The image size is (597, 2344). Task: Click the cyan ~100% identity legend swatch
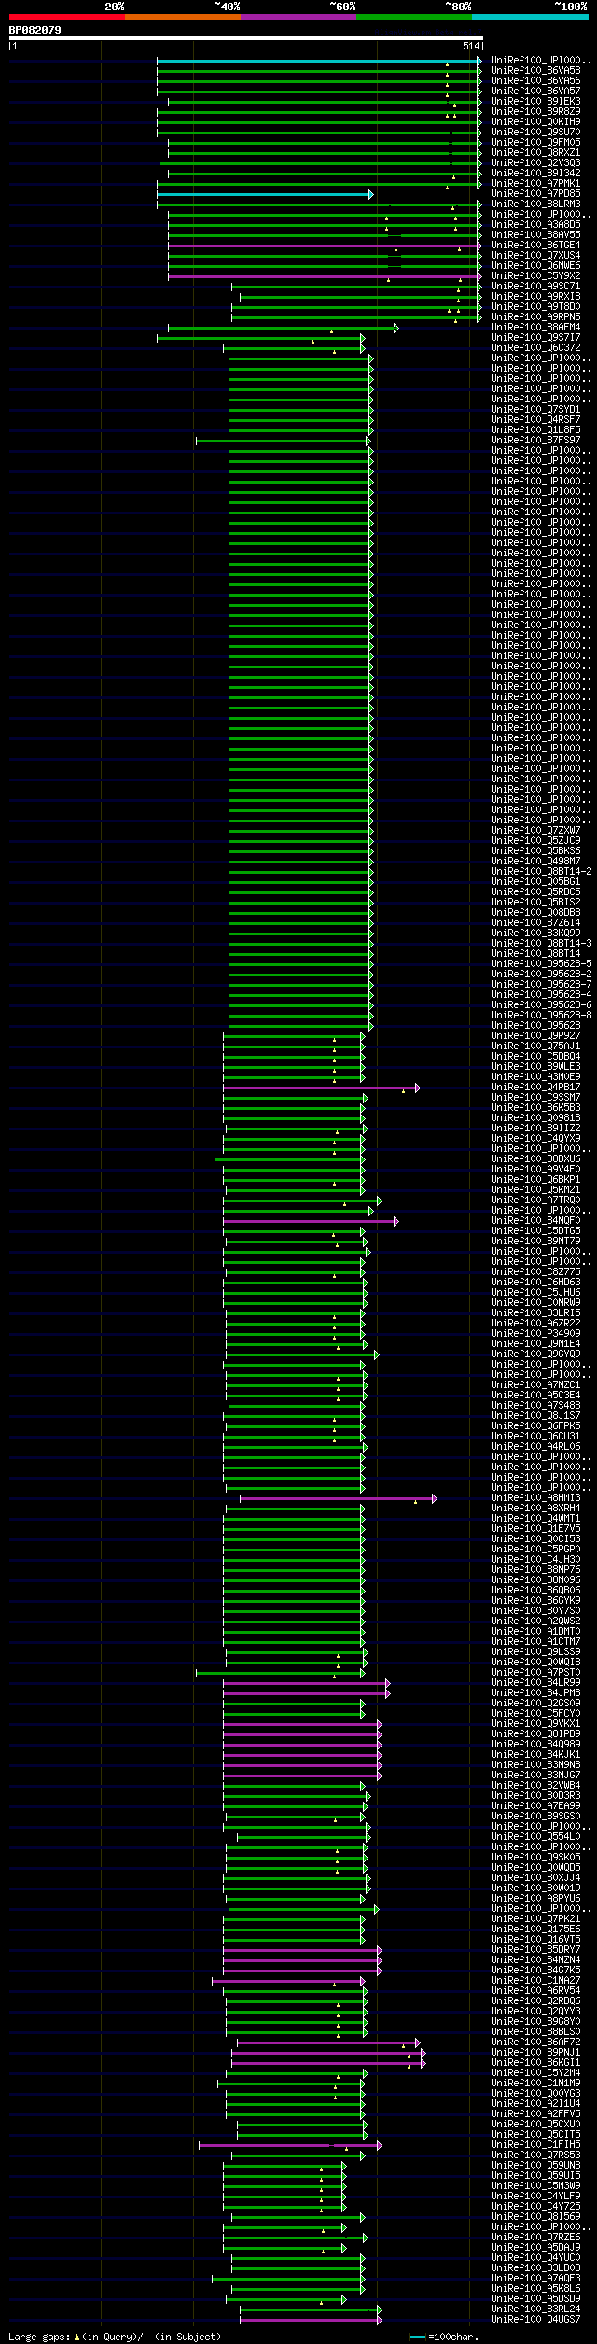530,17
